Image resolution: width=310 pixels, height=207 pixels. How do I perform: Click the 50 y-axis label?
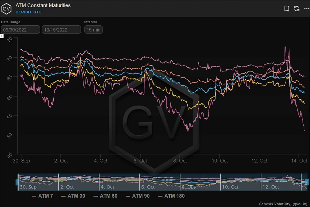click(9, 136)
